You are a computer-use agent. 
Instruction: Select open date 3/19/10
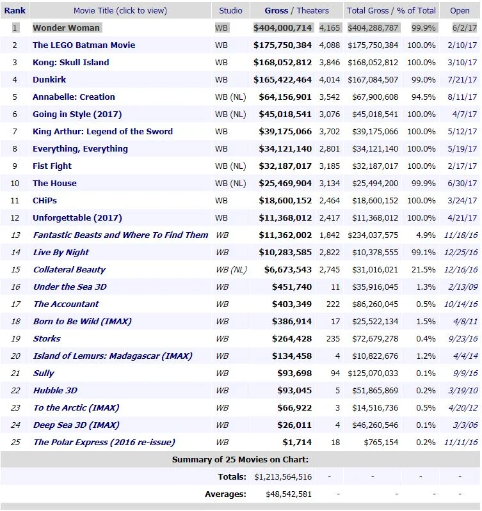click(x=463, y=390)
